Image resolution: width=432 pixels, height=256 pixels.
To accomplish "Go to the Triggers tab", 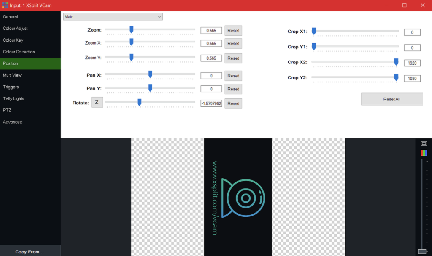I will coord(30,87).
